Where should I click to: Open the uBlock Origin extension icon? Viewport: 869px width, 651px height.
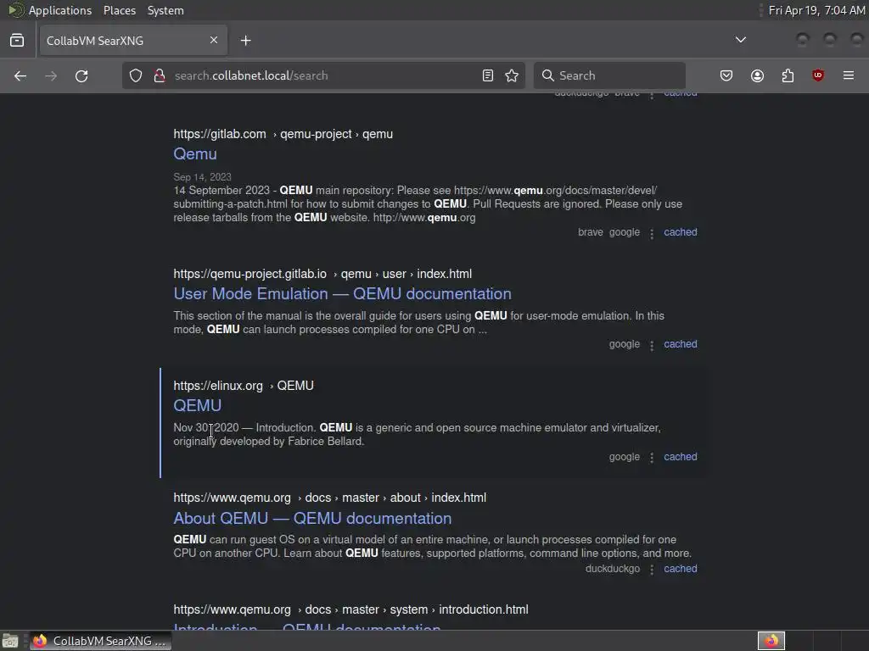[818, 75]
